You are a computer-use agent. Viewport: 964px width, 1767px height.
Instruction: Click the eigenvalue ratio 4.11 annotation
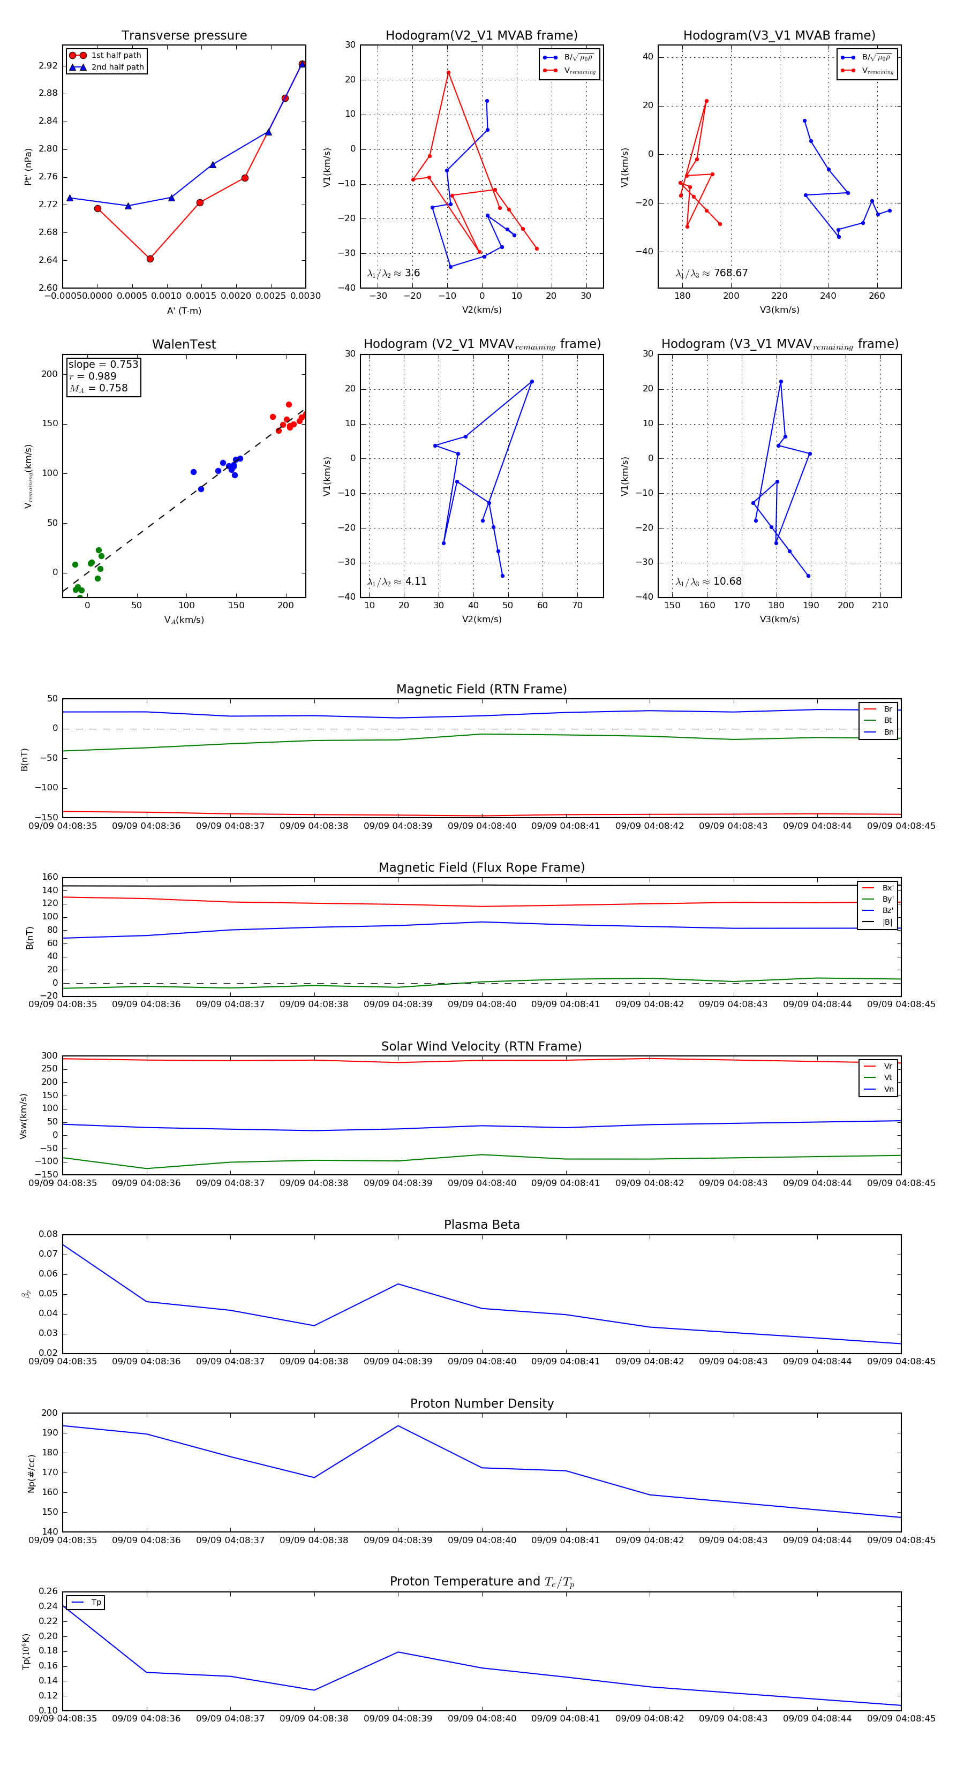tap(396, 582)
